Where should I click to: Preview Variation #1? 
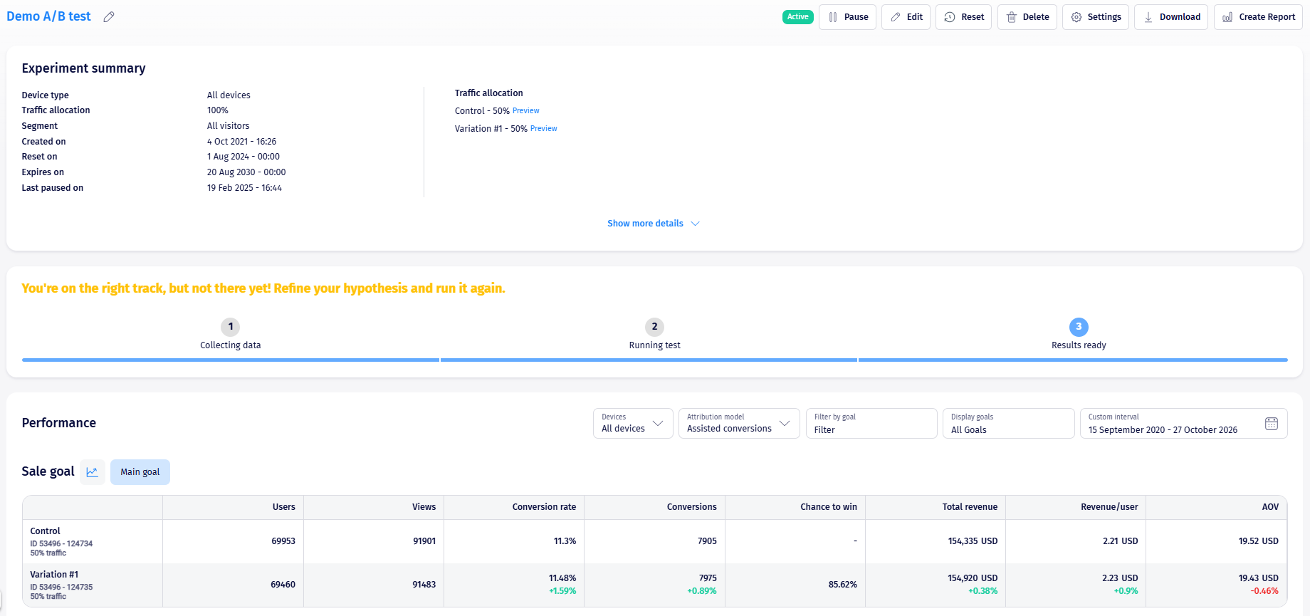[544, 129]
